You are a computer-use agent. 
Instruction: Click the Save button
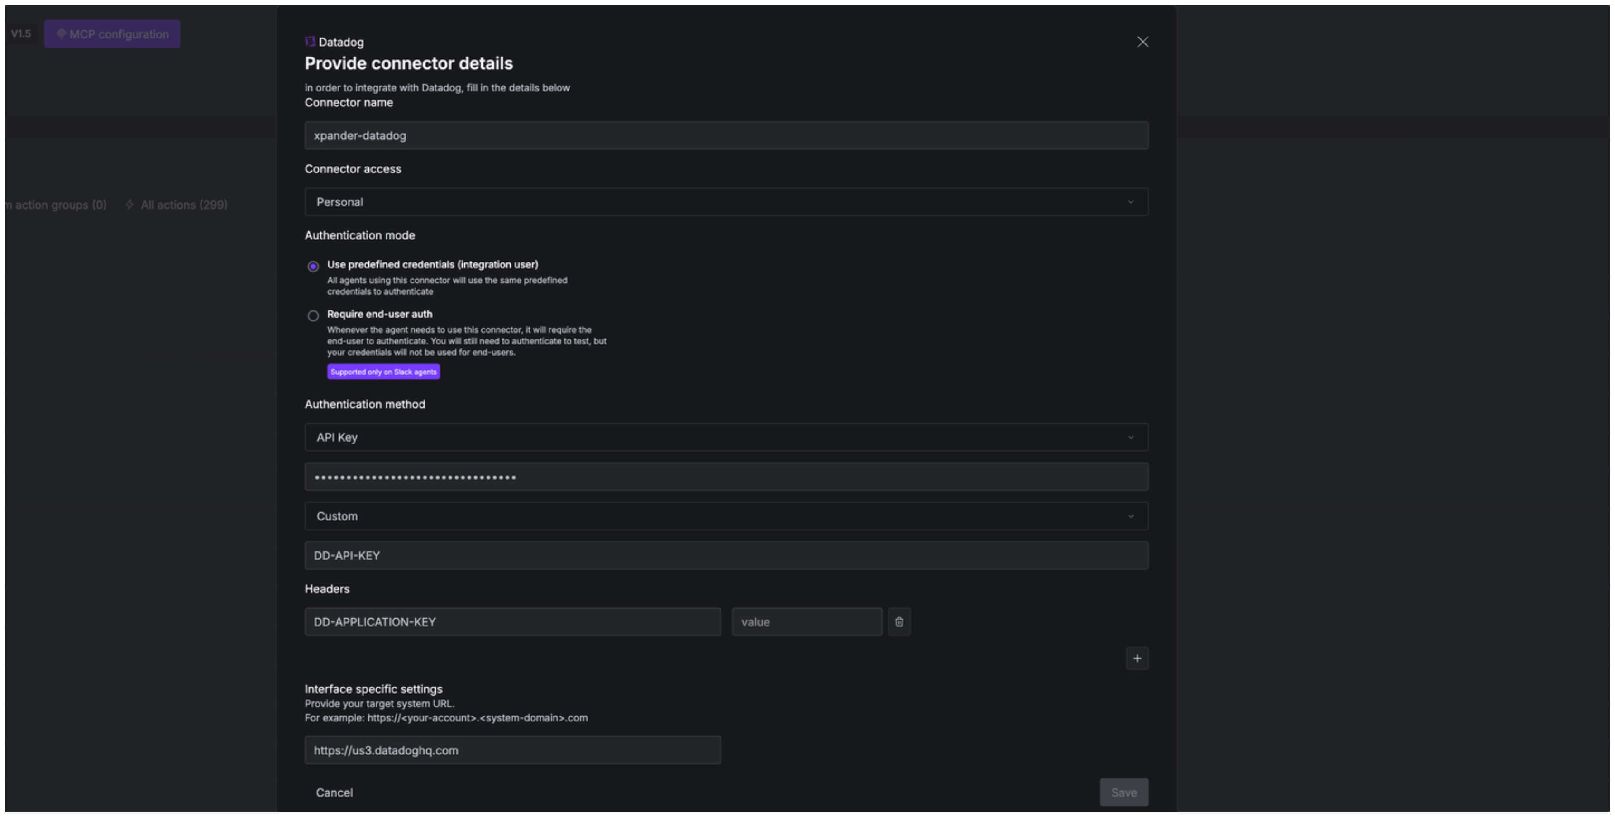(x=1123, y=792)
